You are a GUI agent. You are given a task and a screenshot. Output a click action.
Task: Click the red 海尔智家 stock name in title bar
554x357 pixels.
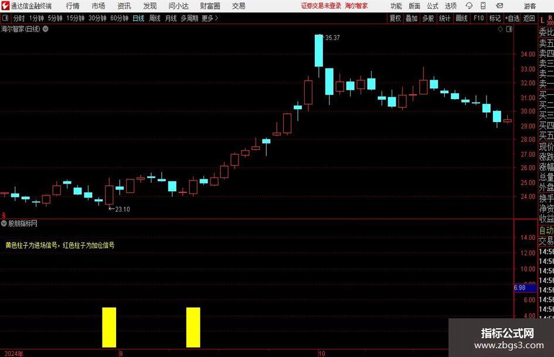tap(356, 6)
